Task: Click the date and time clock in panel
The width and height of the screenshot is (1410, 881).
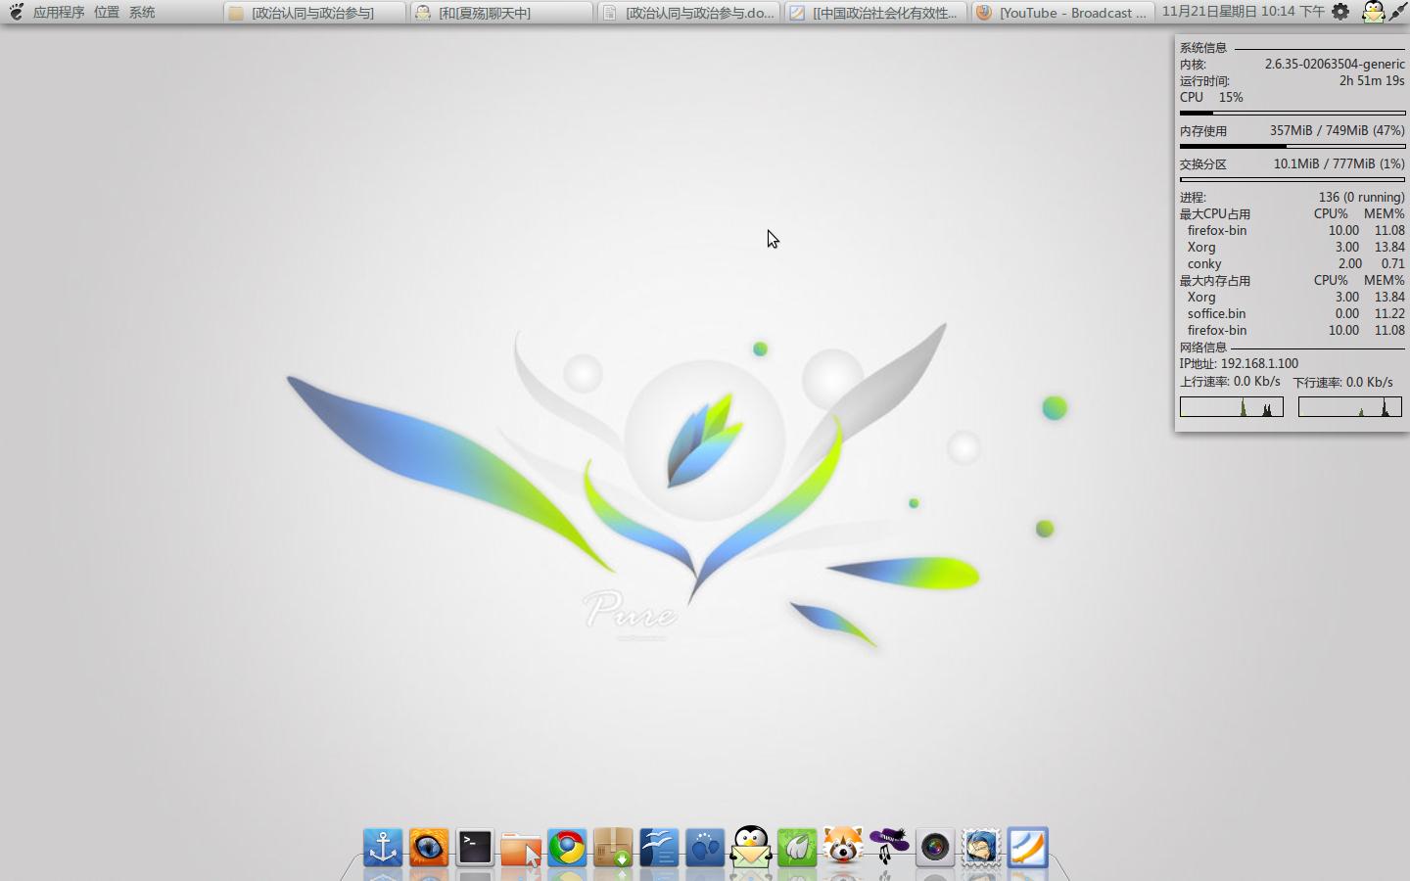Action: (x=1243, y=12)
